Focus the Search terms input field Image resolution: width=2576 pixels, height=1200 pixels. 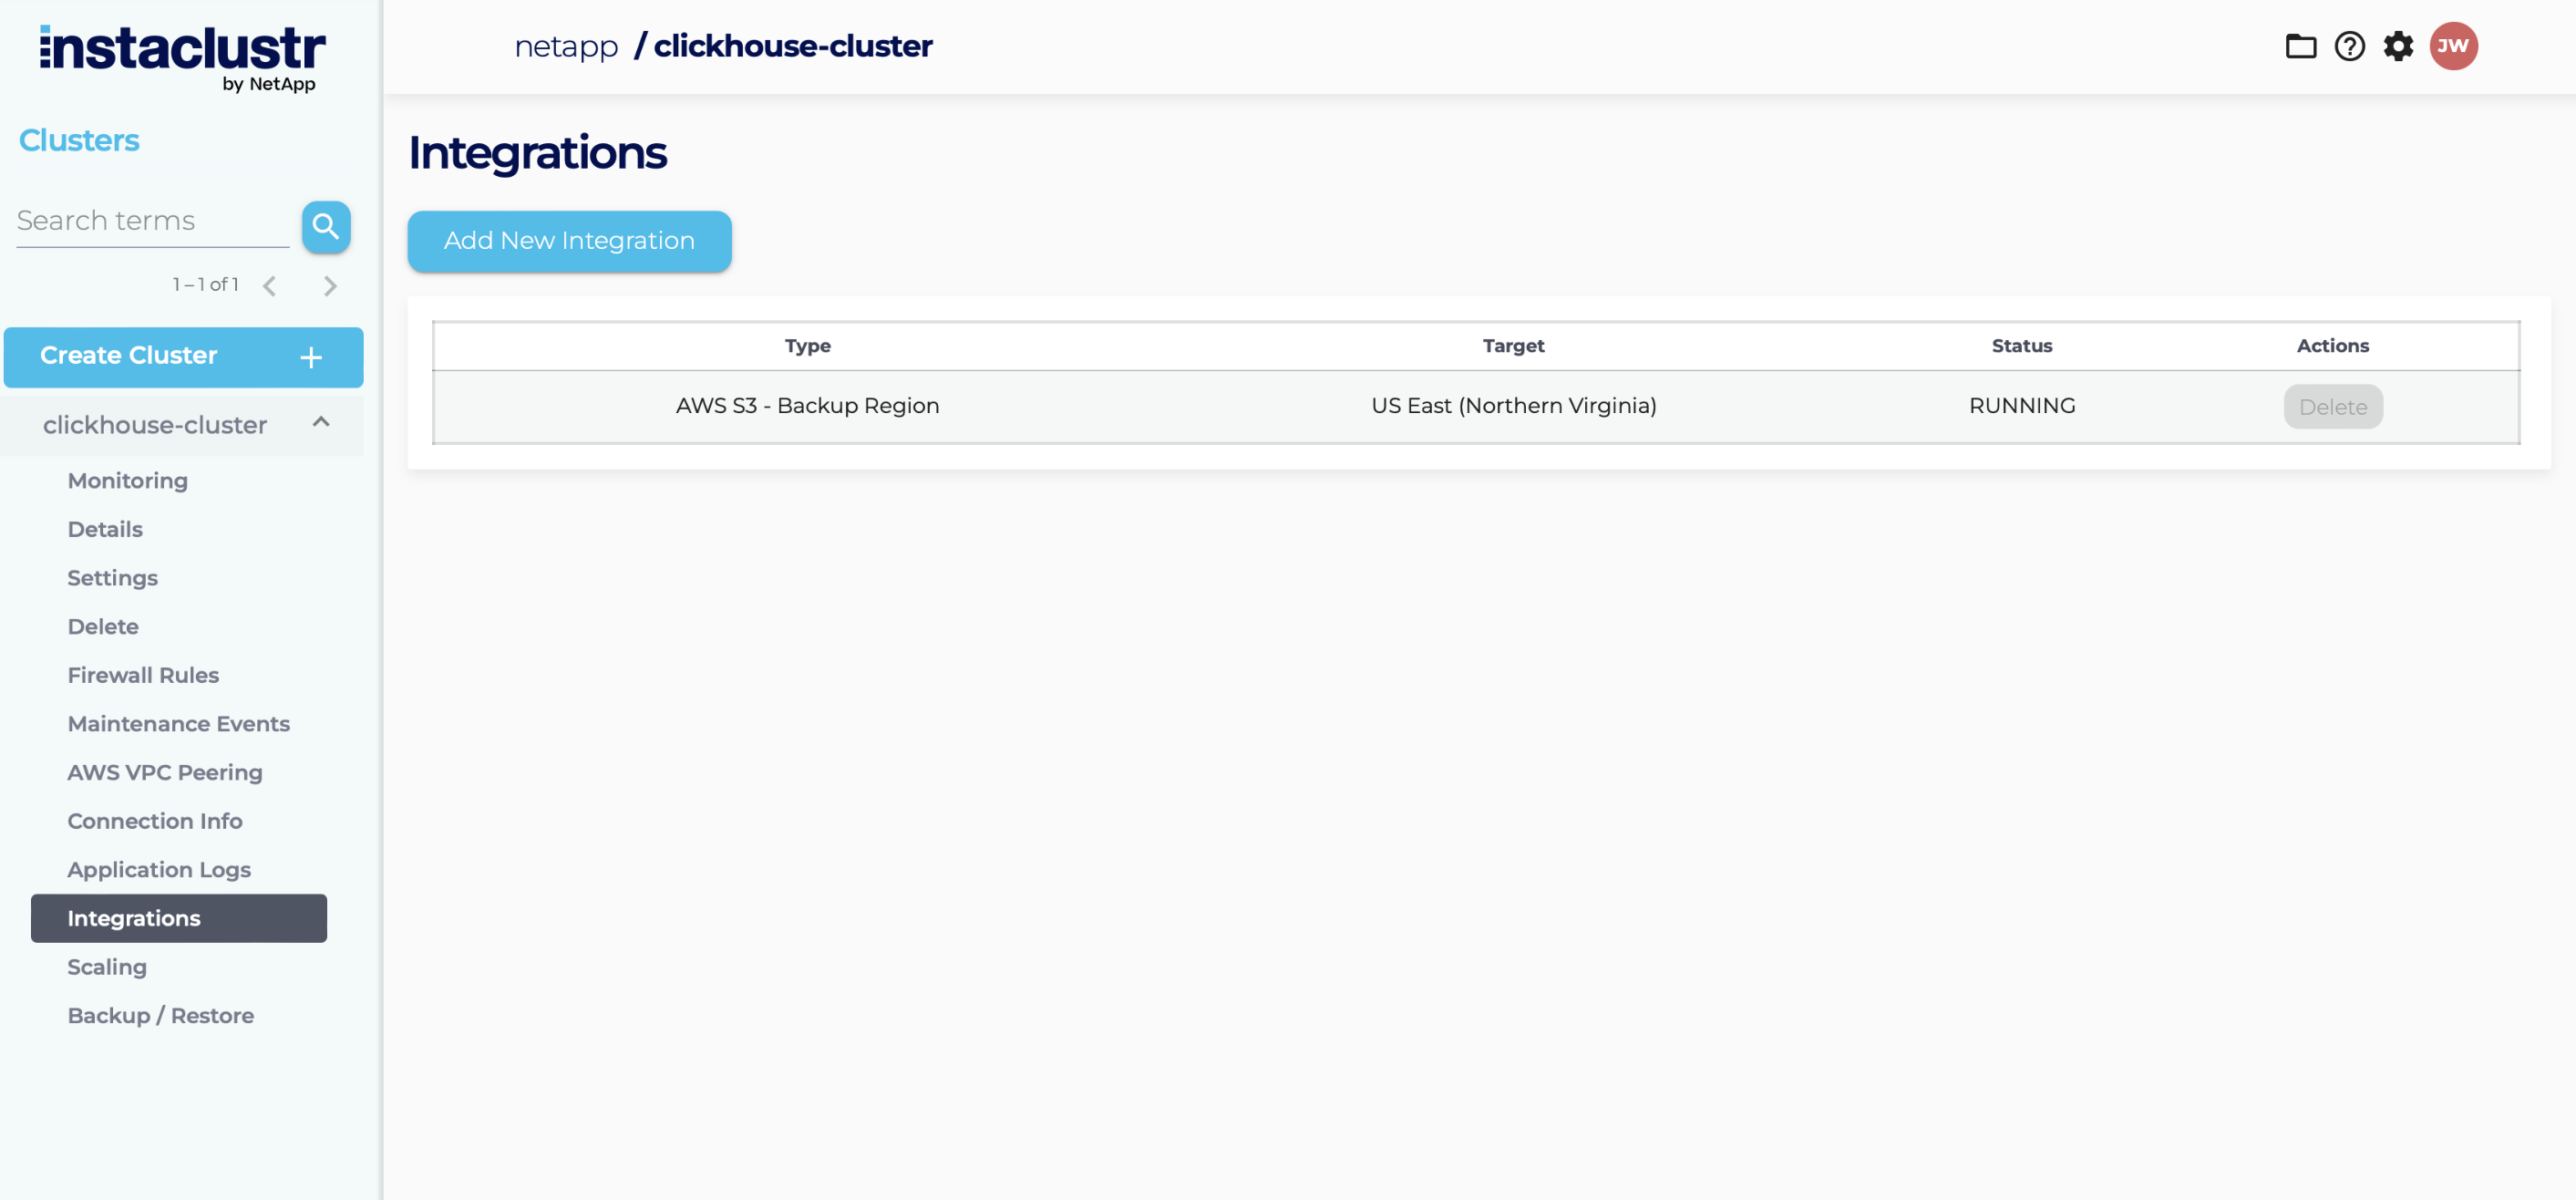[152, 221]
